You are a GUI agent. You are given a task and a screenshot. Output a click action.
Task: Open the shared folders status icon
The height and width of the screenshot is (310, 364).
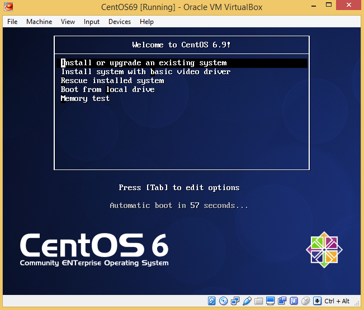point(259,301)
